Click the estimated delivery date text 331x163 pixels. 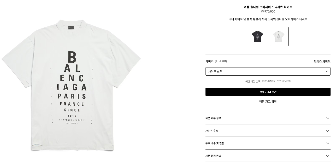pyautogui.click(x=268, y=81)
